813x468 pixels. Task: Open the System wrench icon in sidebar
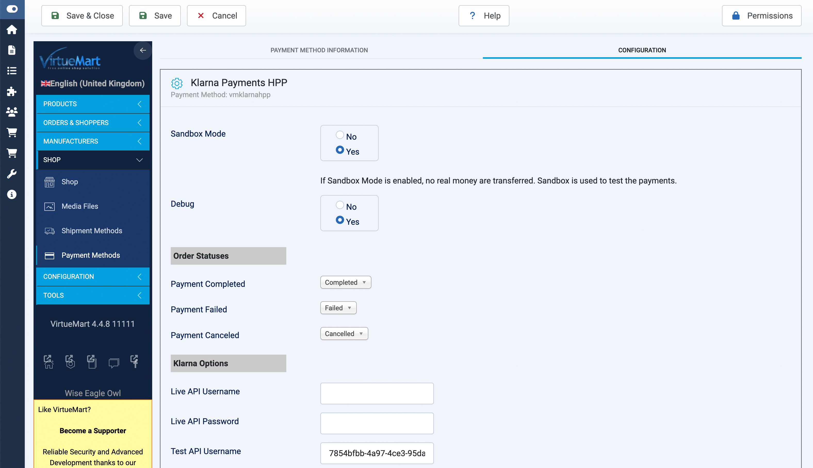click(x=12, y=174)
